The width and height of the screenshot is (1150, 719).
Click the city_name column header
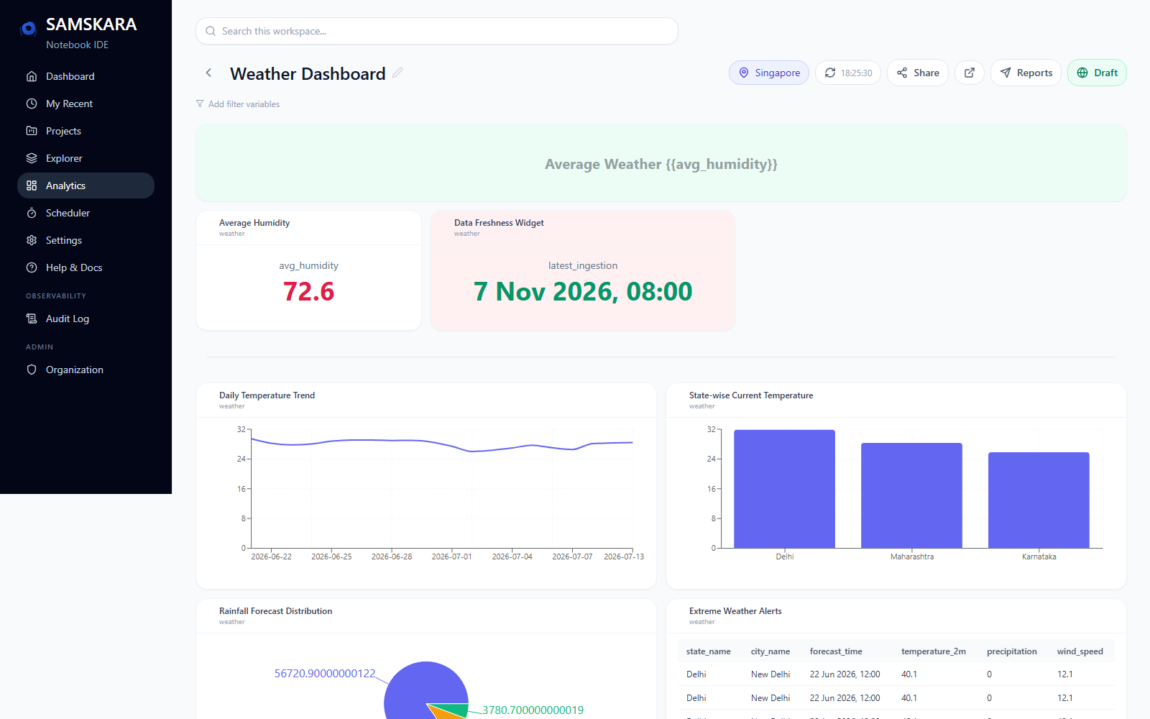(770, 651)
